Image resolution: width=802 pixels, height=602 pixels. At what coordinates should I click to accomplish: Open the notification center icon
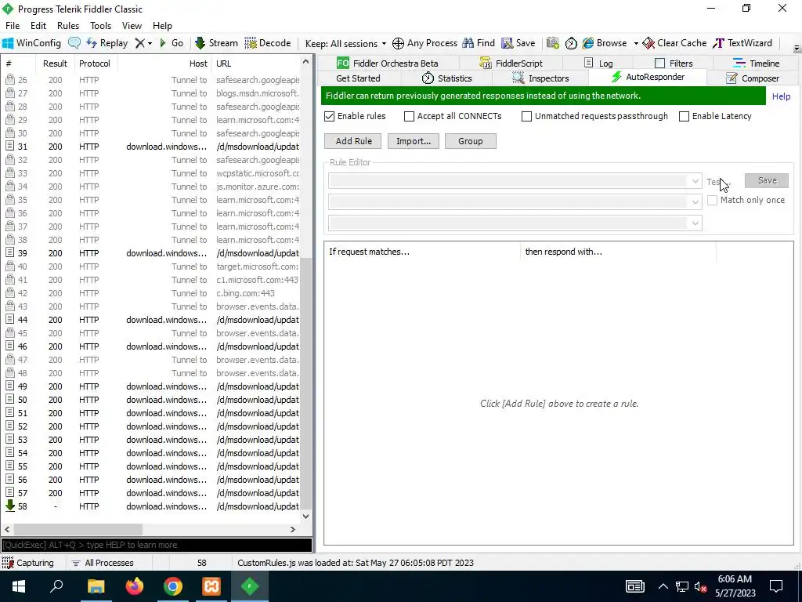[776, 586]
